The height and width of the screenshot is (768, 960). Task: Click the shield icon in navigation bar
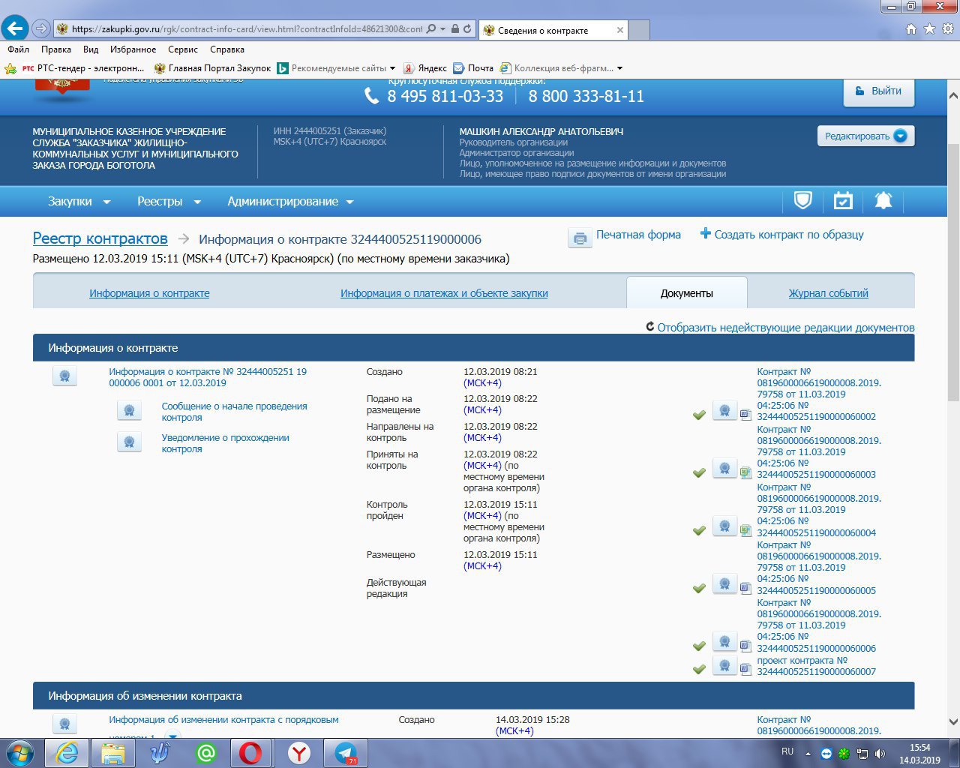802,201
